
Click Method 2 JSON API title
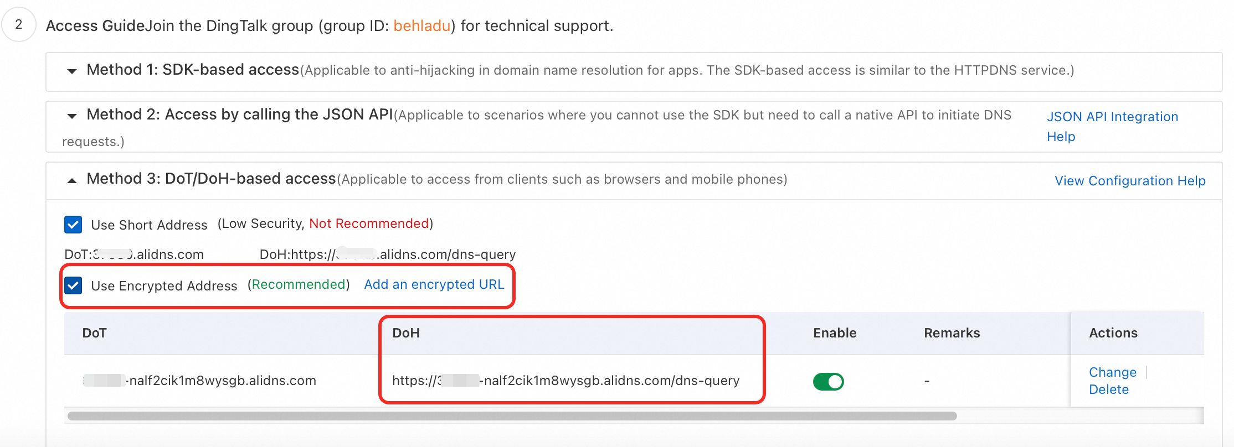239,115
